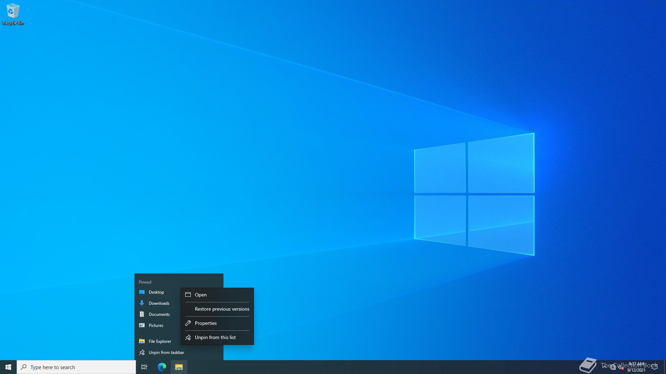Open the pinned Pictures folder
Screen dimensions: 666x374
click(158, 326)
